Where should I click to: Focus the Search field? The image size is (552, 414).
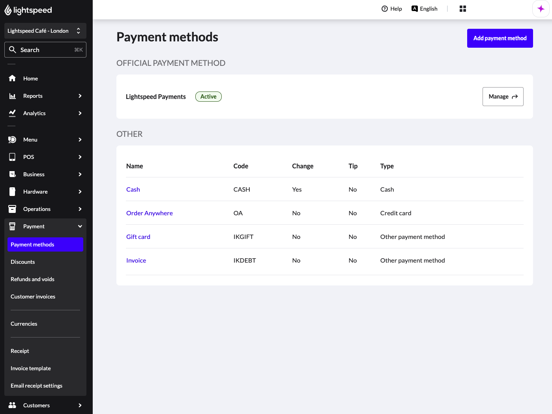[45, 50]
